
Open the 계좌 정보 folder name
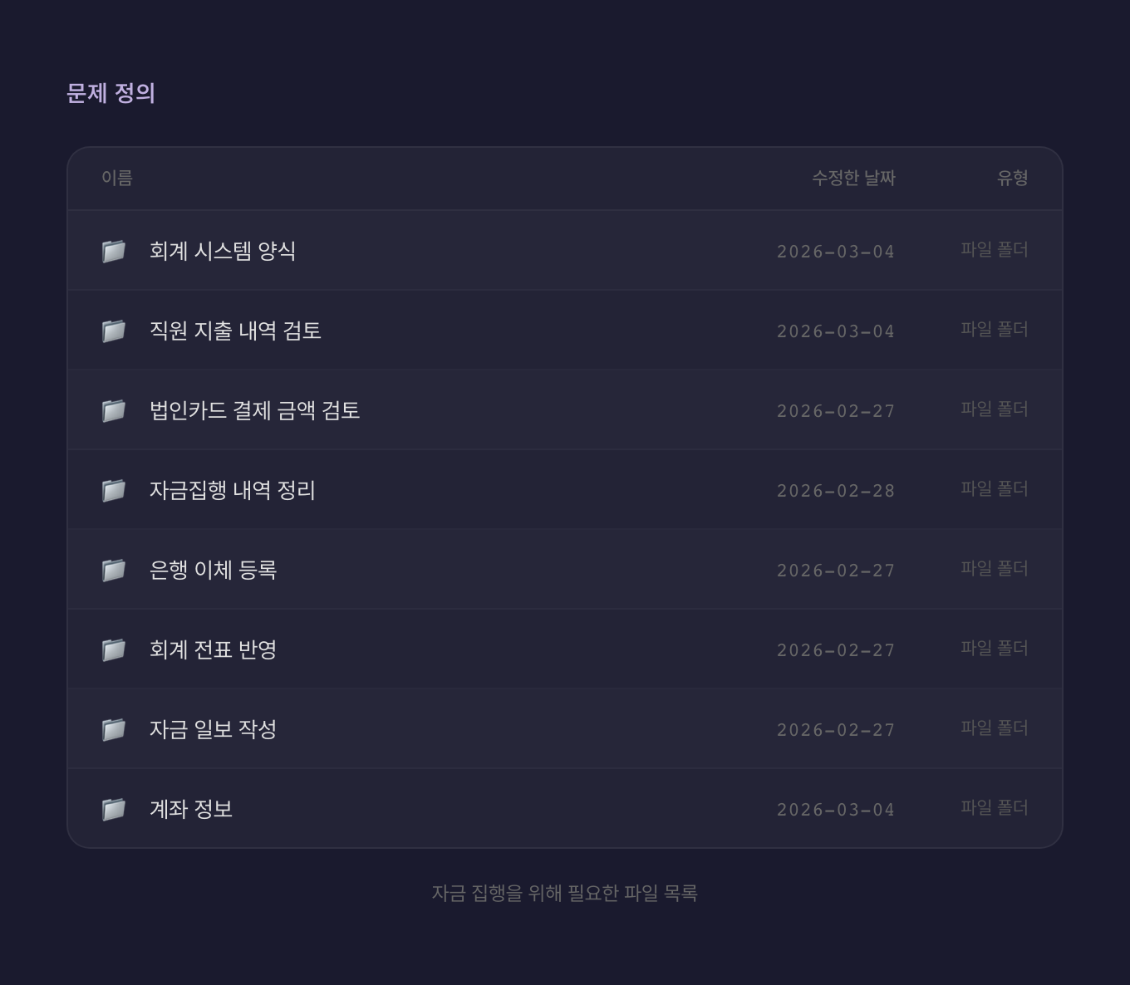click(191, 809)
